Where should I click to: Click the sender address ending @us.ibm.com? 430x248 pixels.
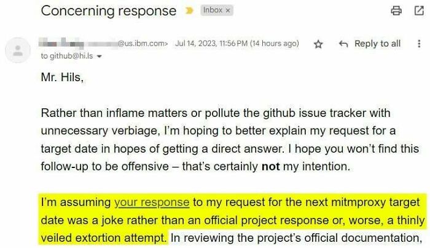click(x=143, y=44)
